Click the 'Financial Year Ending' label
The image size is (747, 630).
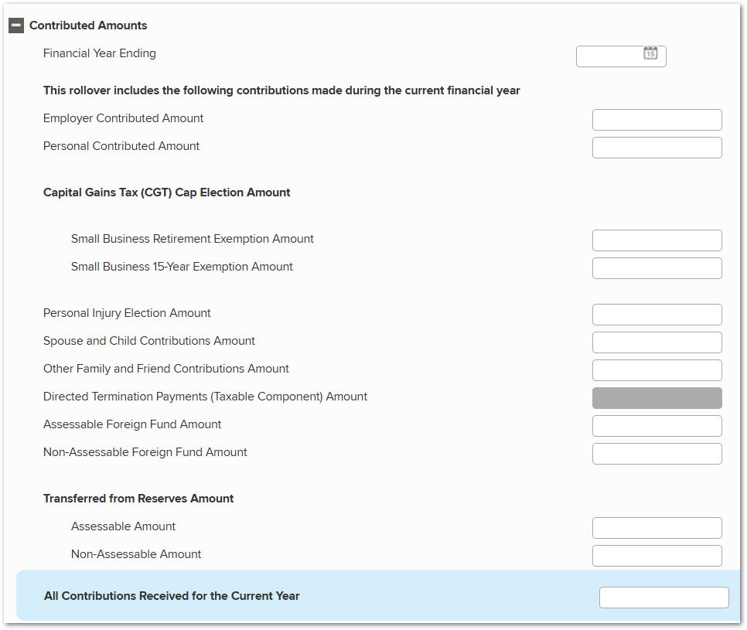(x=100, y=53)
